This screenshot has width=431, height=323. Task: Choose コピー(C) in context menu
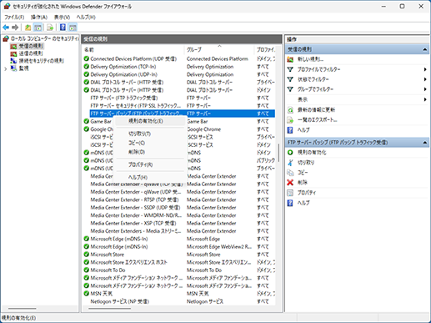149,143
